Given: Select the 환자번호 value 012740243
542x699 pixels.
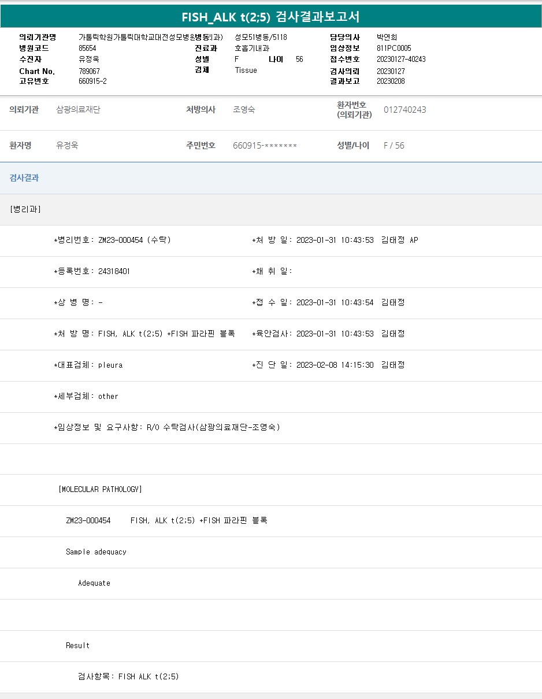Looking at the screenshot, I should point(404,110).
